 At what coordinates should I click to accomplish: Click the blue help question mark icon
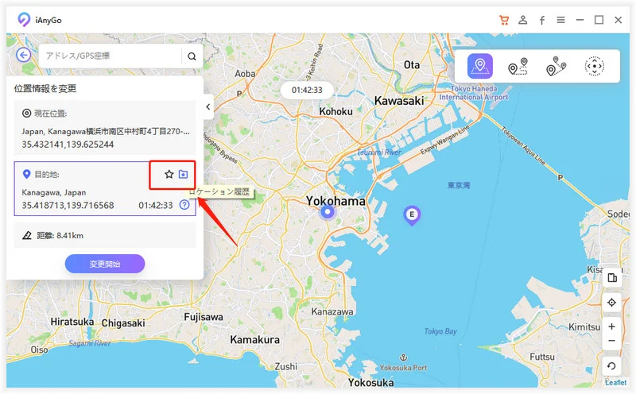click(184, 205)
